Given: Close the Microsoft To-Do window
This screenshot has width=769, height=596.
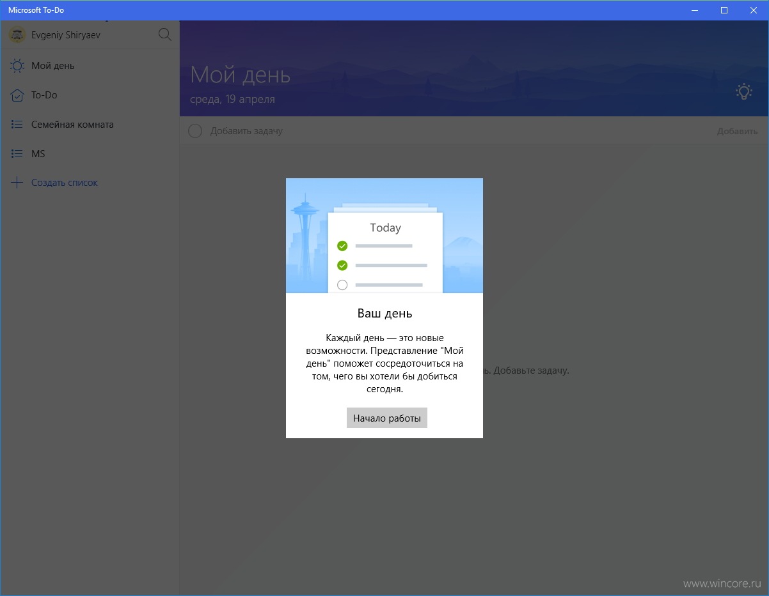Looking at the screenshot, I should coord(754,10).
